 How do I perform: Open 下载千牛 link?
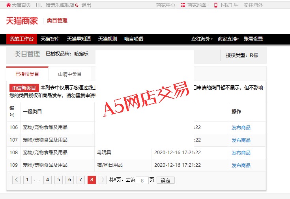pyautogui.click(x=228, y=5)
